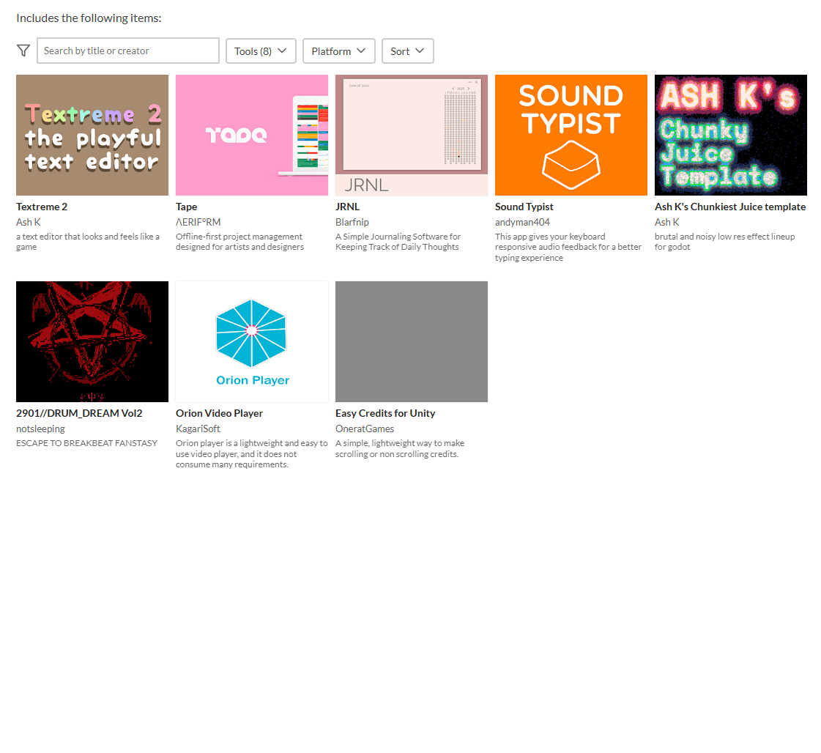Viewport: 821px width, 753px height.
Task: Click the Easy Credits for Unity title
Action: tap(385, 413)
